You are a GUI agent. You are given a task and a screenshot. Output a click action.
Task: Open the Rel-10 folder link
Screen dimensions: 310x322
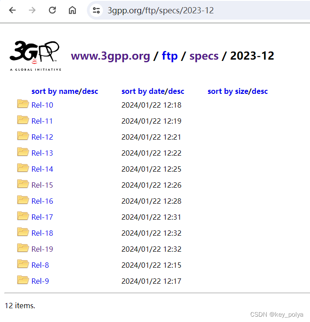(x=42, y=105)
